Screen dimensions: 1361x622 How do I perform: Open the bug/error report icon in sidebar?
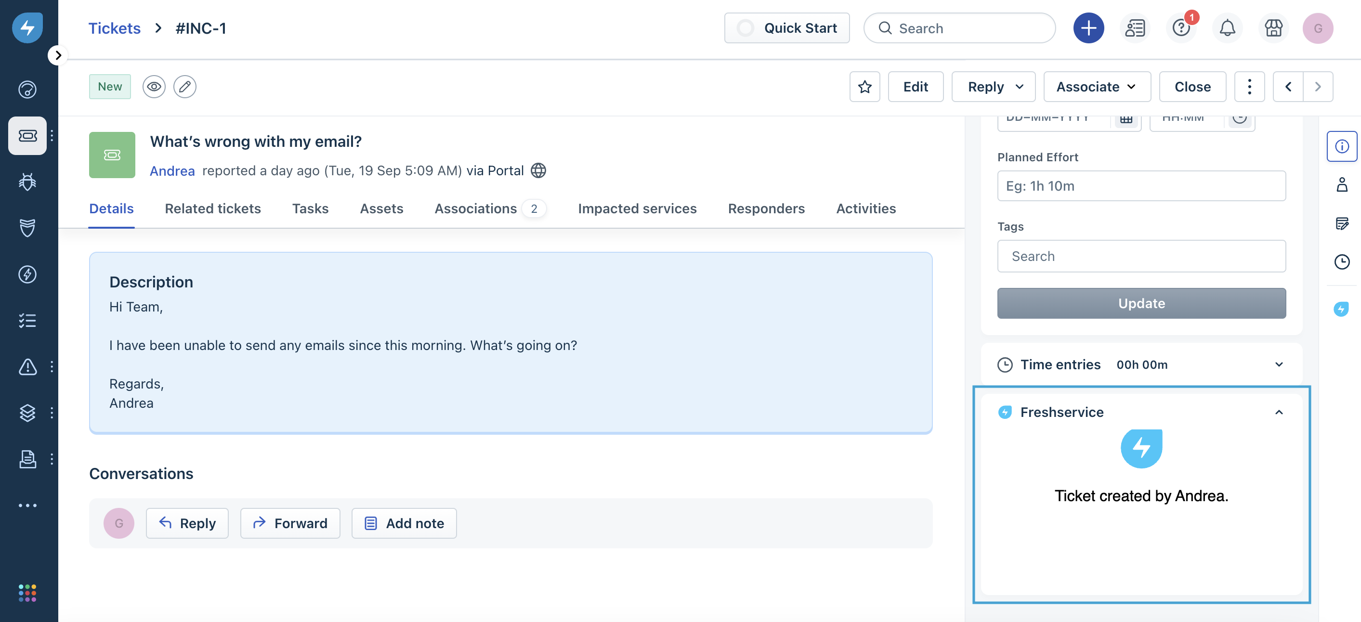click(x=26, y=183)
